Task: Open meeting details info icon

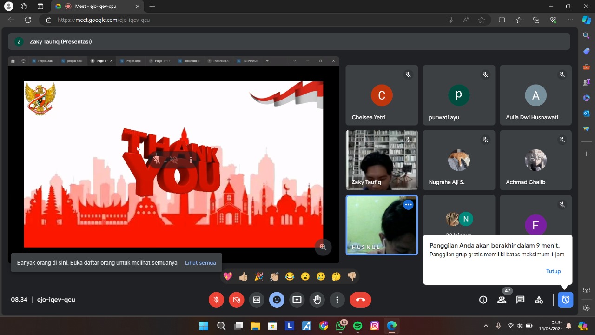Action: coord(483,300)
